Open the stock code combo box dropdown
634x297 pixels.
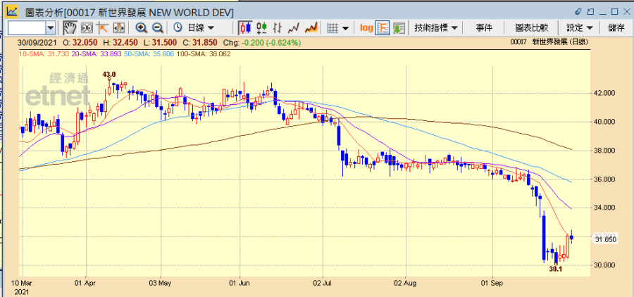click(x=51, y=27)
